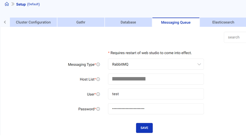Save the messaging queue settings

(x=144, y=128)
